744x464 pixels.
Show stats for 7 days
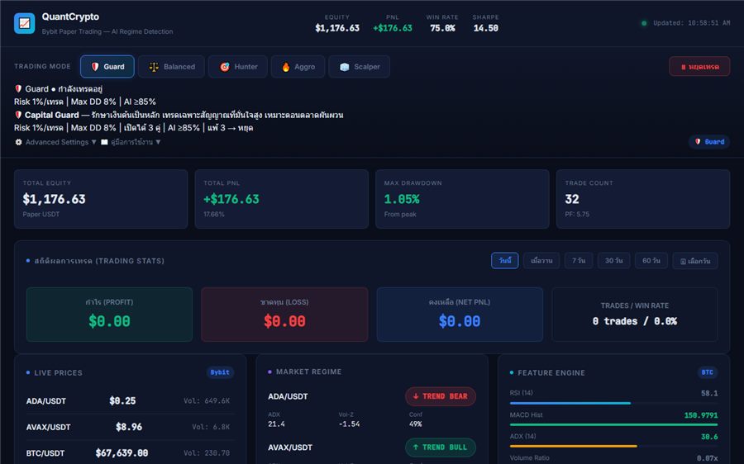(x=579, y=261)
